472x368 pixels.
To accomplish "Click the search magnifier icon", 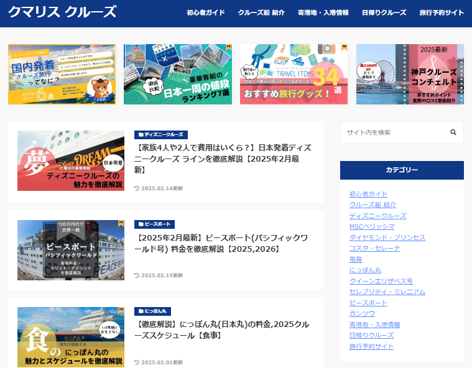I will point(453,132).
